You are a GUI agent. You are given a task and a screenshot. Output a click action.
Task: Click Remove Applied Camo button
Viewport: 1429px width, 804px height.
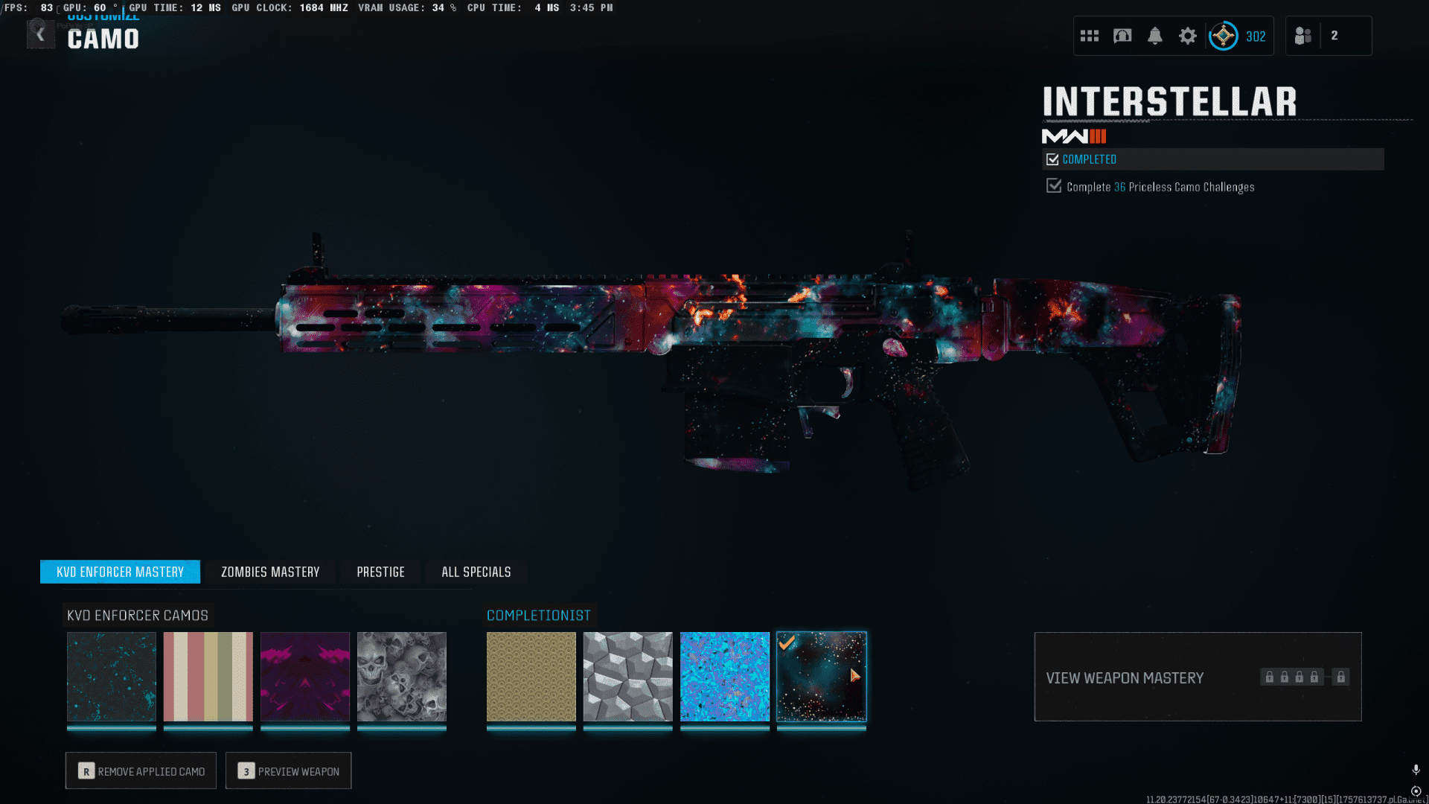pyautogui.click(x=141, y=771)
